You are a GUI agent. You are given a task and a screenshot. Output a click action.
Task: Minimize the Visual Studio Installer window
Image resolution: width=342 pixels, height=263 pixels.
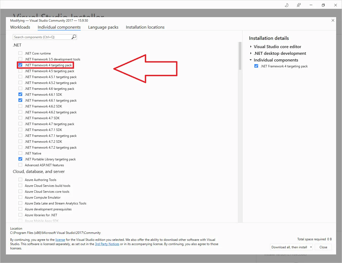(311, 5)
